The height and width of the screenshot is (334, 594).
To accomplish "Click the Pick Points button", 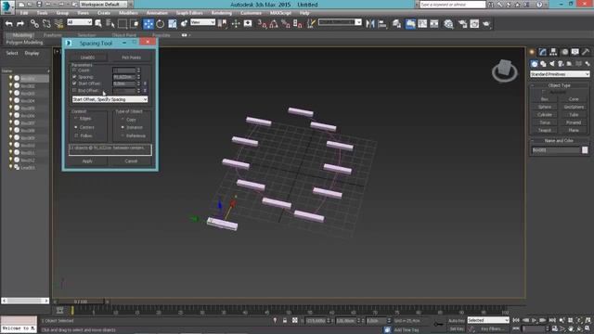I will click(131, 58).
